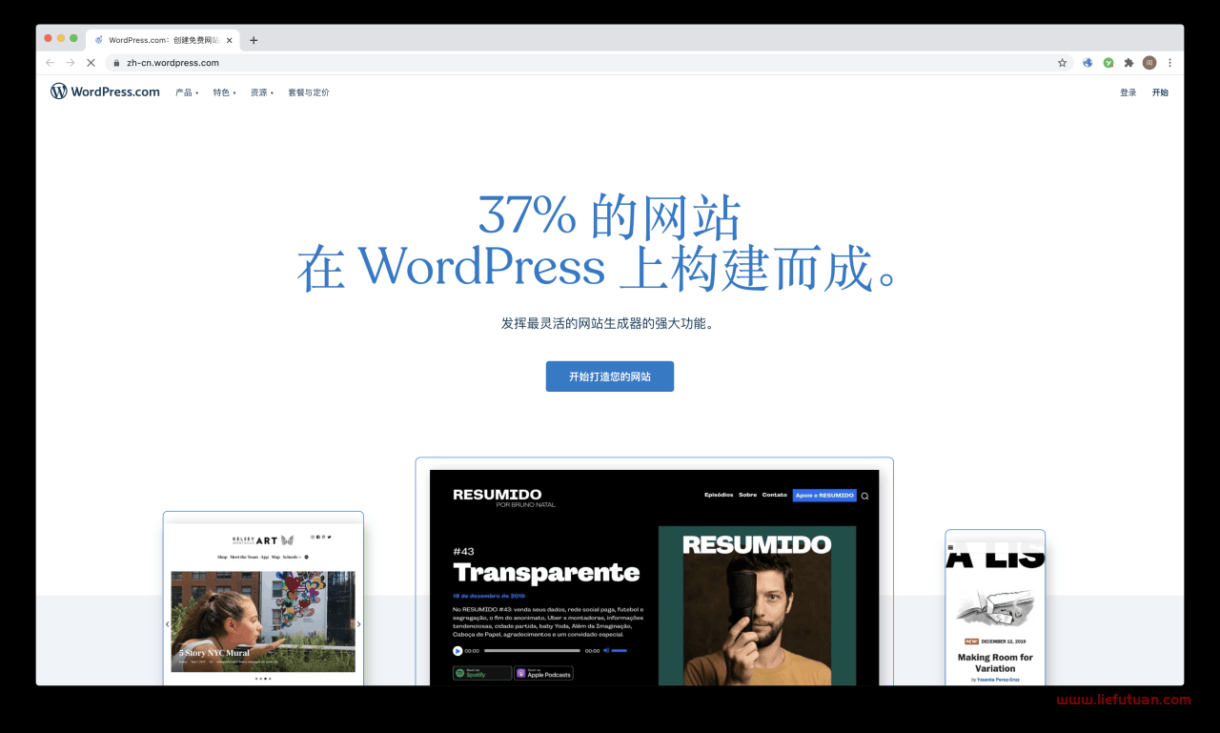Select the WordPress.com browser tab
This screenshot has height=733, width=1220.
tap(162, 40)
